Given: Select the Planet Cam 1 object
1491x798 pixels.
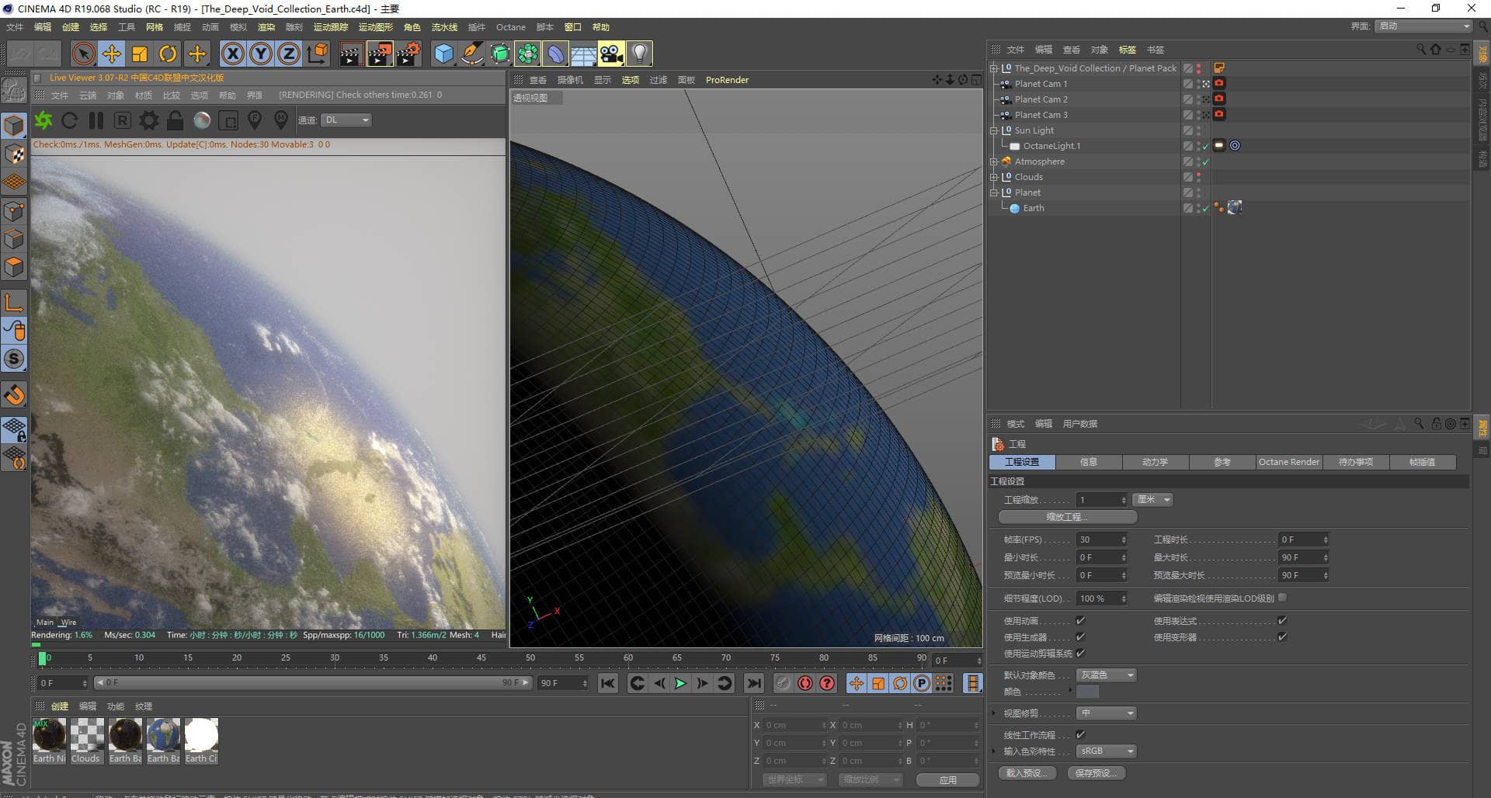Looking at the screenshot, I should [x=1041, y=84].
